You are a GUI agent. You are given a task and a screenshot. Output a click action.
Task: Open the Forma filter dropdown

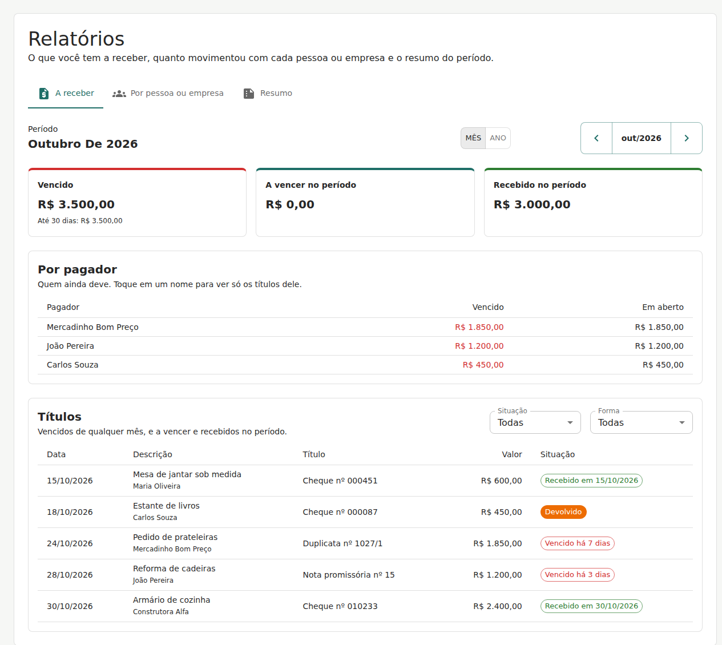642,422
